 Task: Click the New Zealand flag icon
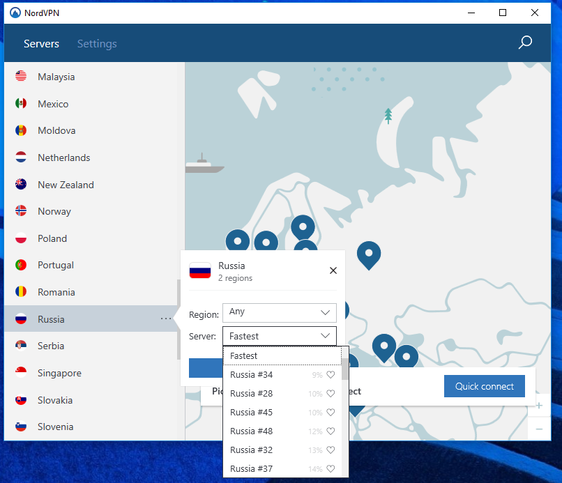[21, 184]
